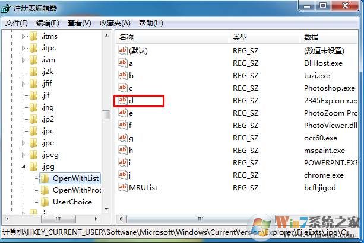
Task: Select the .j2k folder icon
Action: pyautogui.click(x=34, y=72)
